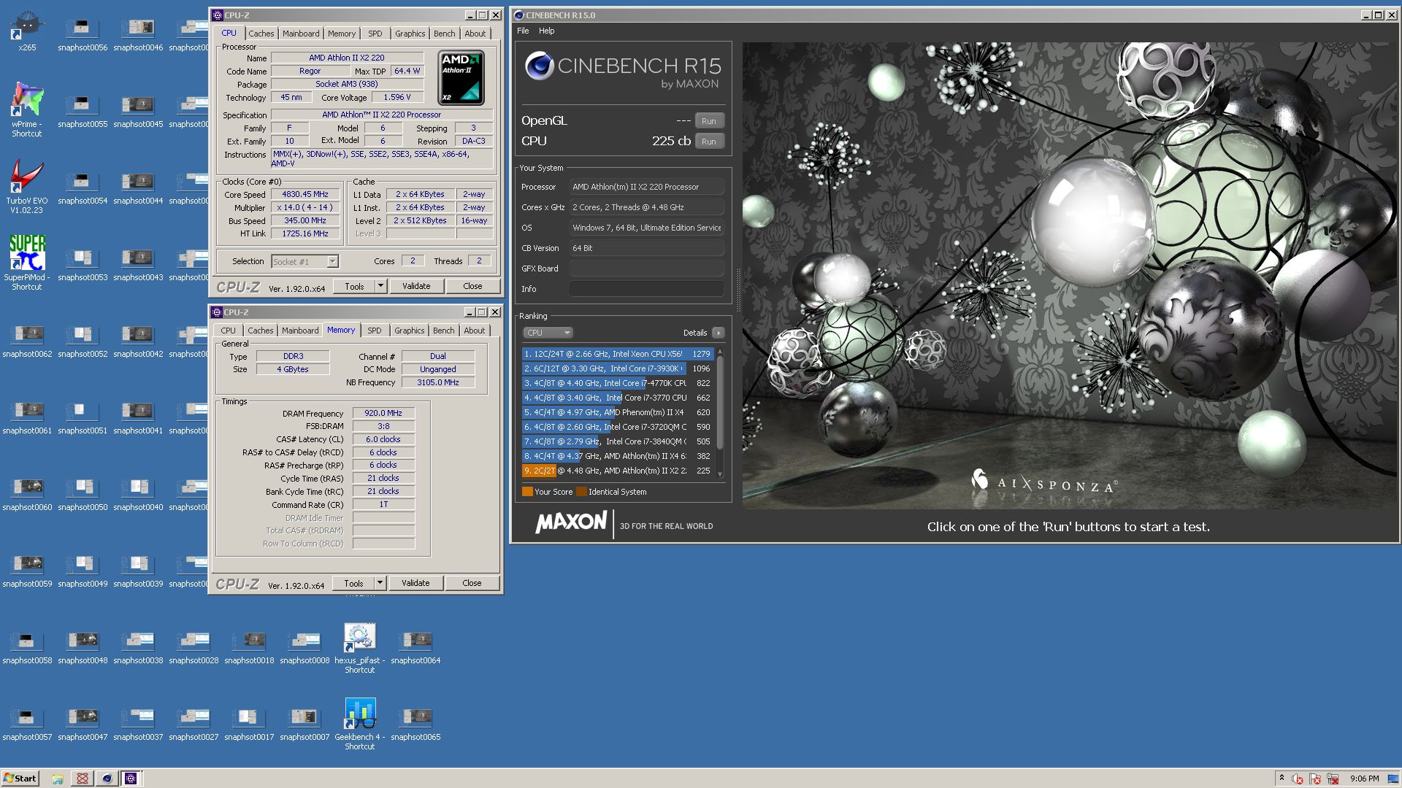Click the Your Score orange legend swatch
The height and width of the screenshot is (788, 1402).
[527, 492]
